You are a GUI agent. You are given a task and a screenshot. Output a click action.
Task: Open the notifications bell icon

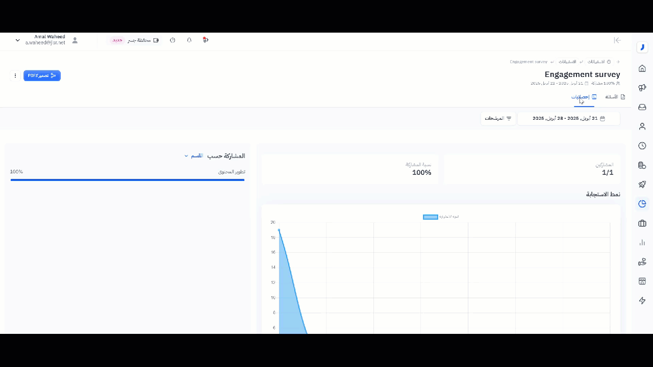point(189,40)
